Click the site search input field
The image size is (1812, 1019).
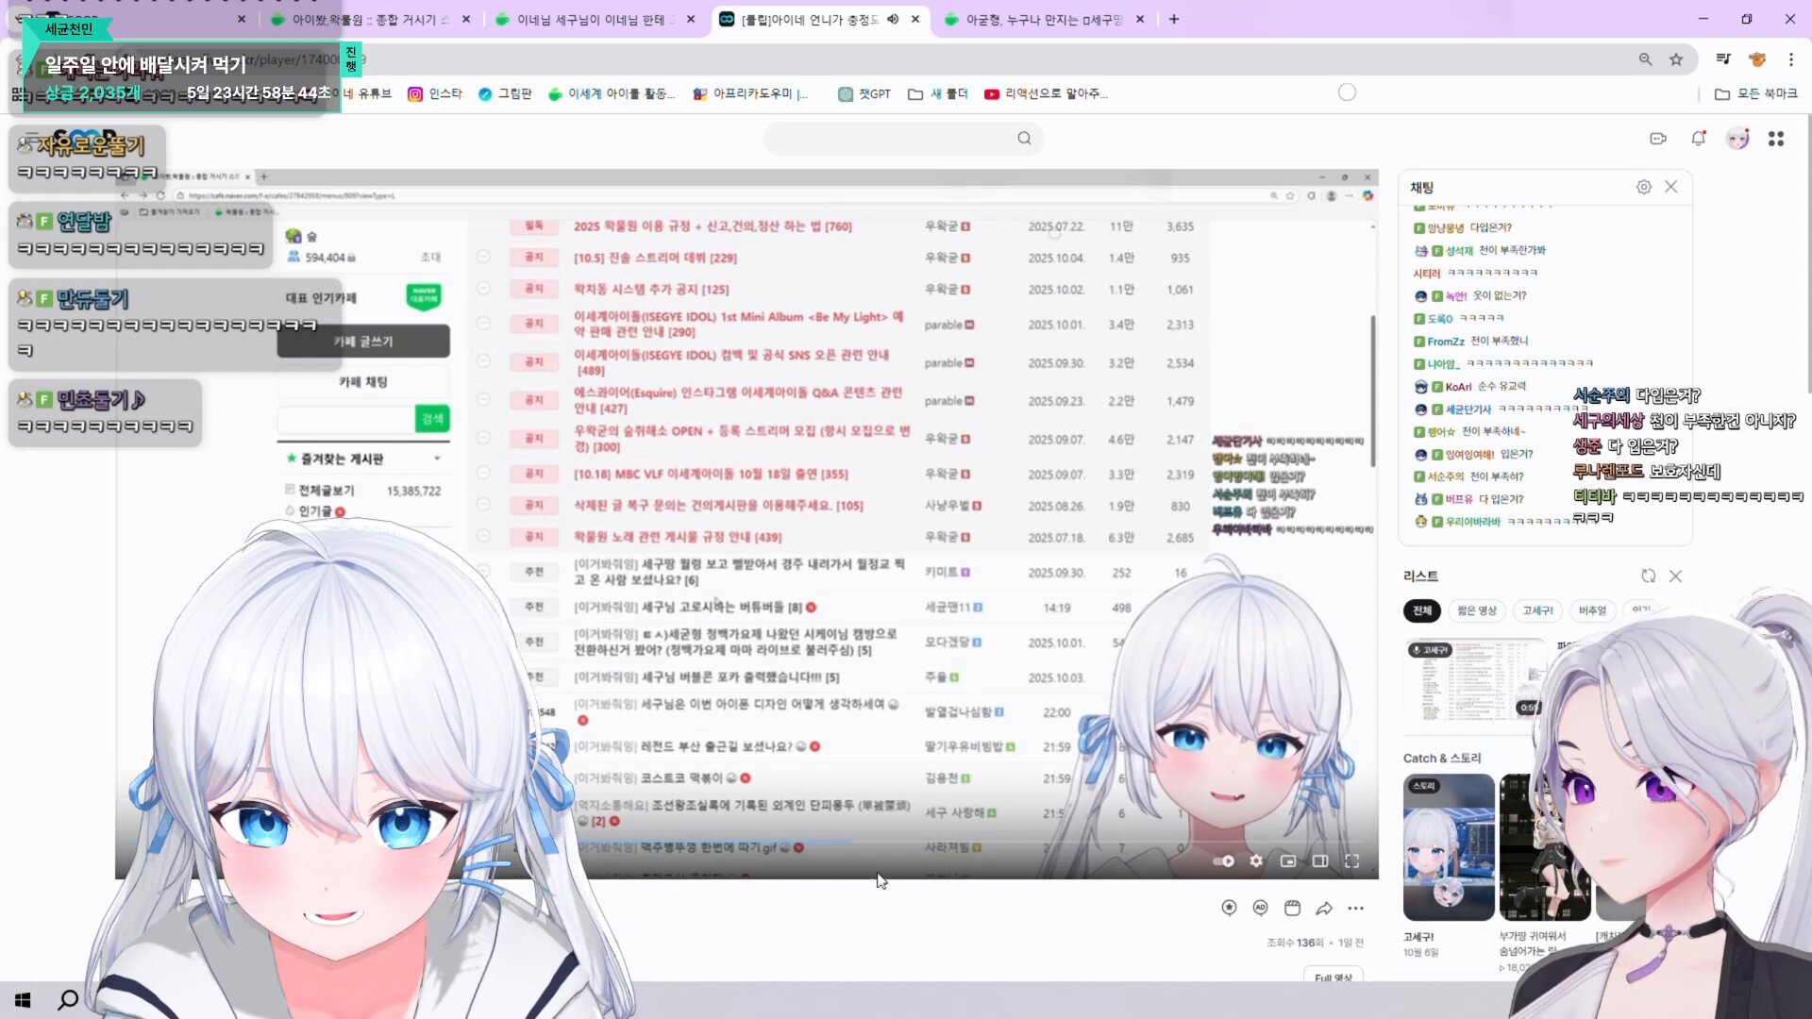click(892, 139)
